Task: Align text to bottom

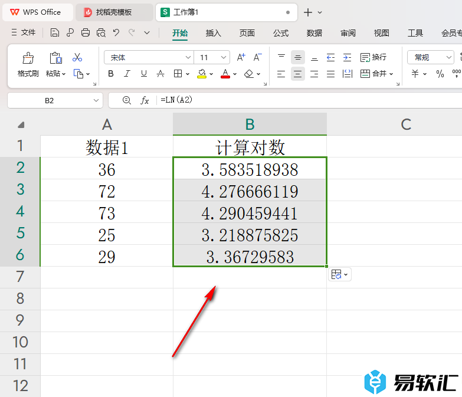Action: (x=314, y=57)
